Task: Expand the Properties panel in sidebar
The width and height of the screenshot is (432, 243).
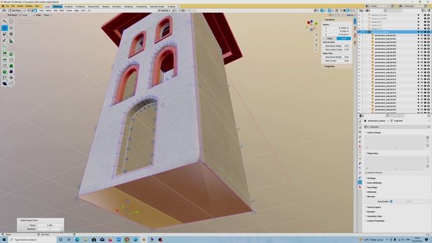Action: tap(329, 66)
